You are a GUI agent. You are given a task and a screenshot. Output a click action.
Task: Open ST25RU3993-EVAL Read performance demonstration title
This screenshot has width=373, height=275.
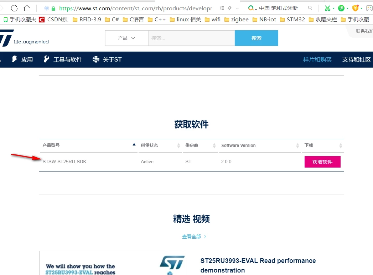pos(258,265)
